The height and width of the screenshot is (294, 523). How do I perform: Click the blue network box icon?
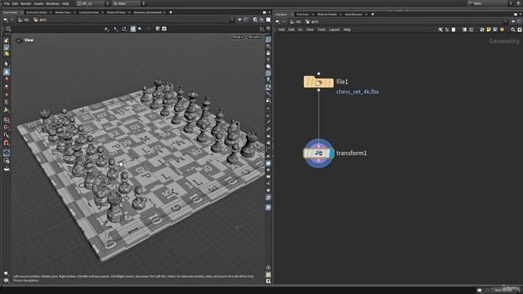[495, 29]
